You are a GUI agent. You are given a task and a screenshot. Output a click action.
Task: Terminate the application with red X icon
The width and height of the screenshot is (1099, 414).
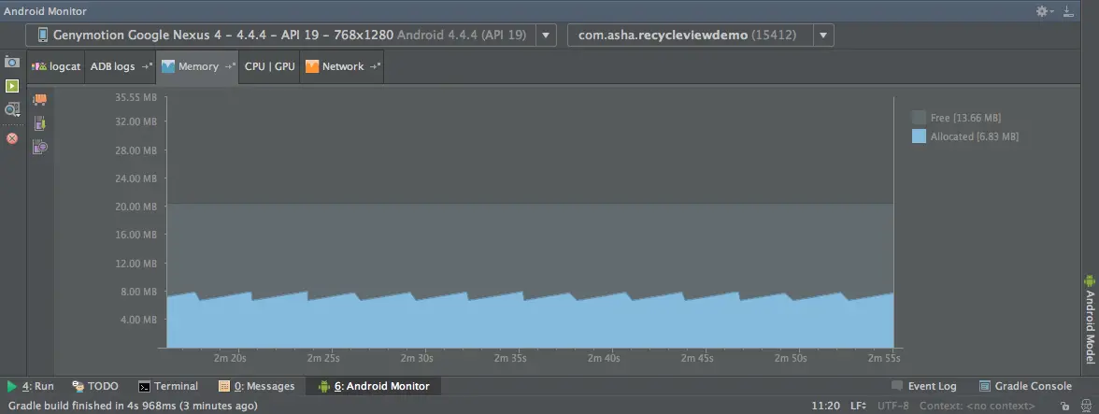coord(12,138)
